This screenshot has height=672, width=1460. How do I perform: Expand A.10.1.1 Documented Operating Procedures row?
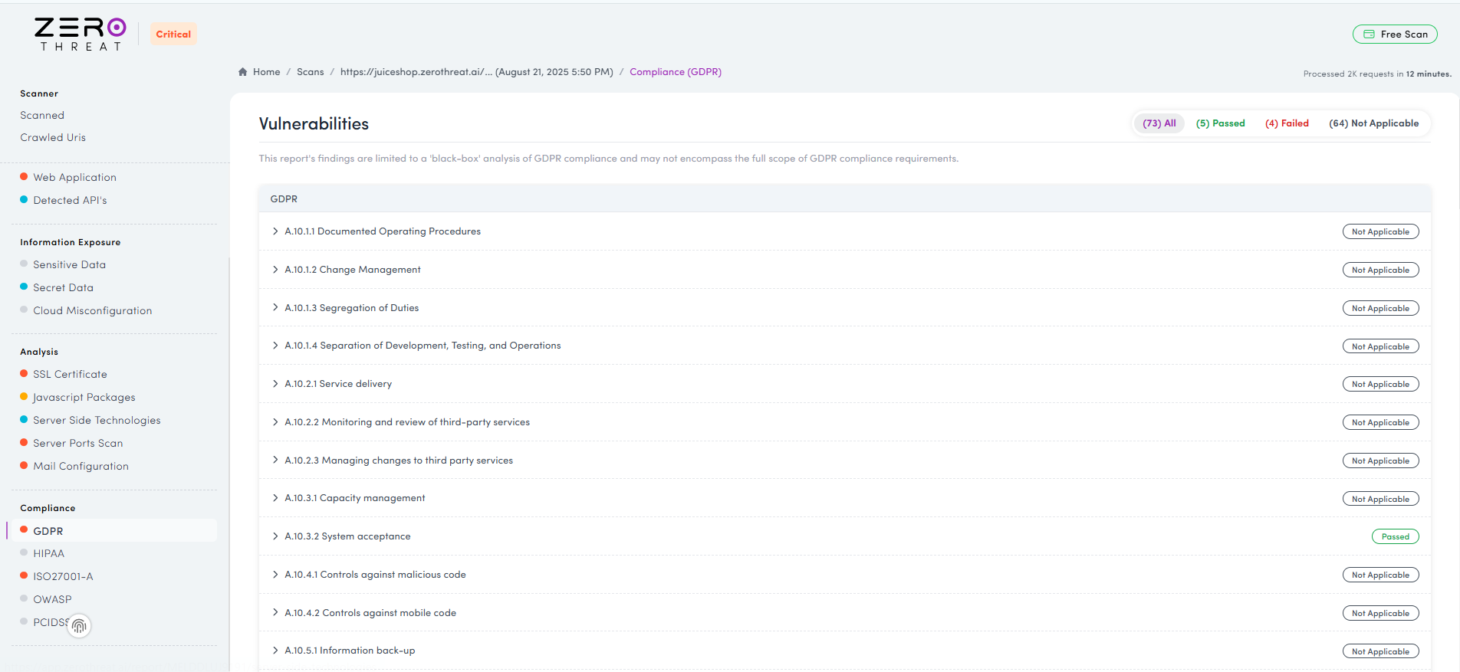point(275,231)
